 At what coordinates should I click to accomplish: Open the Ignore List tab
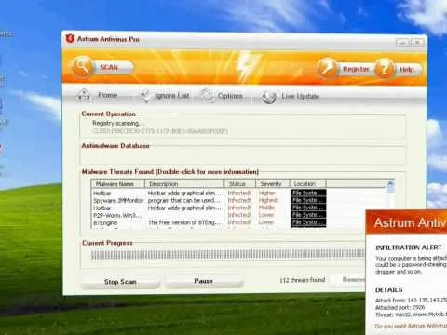[171, 96]
